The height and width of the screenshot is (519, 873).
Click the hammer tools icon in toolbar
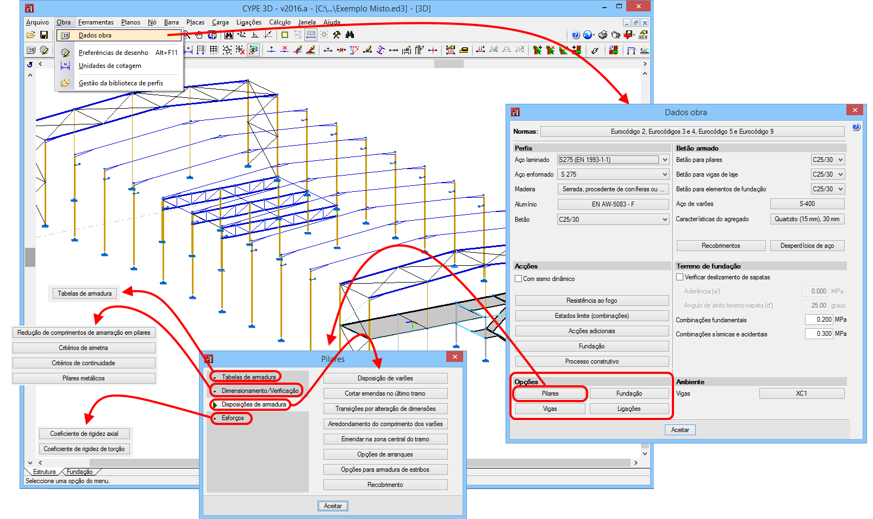click(337, 35)
